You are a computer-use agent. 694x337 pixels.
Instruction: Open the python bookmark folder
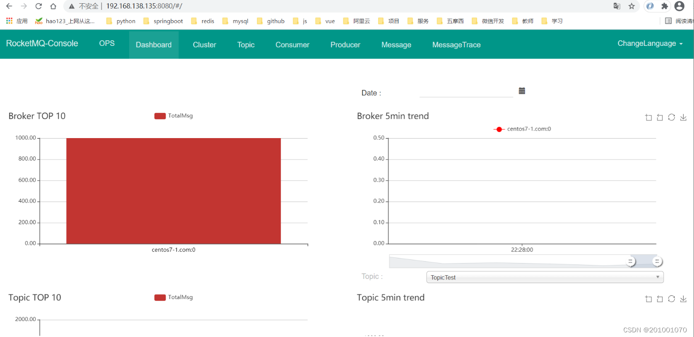pos(121,21)
